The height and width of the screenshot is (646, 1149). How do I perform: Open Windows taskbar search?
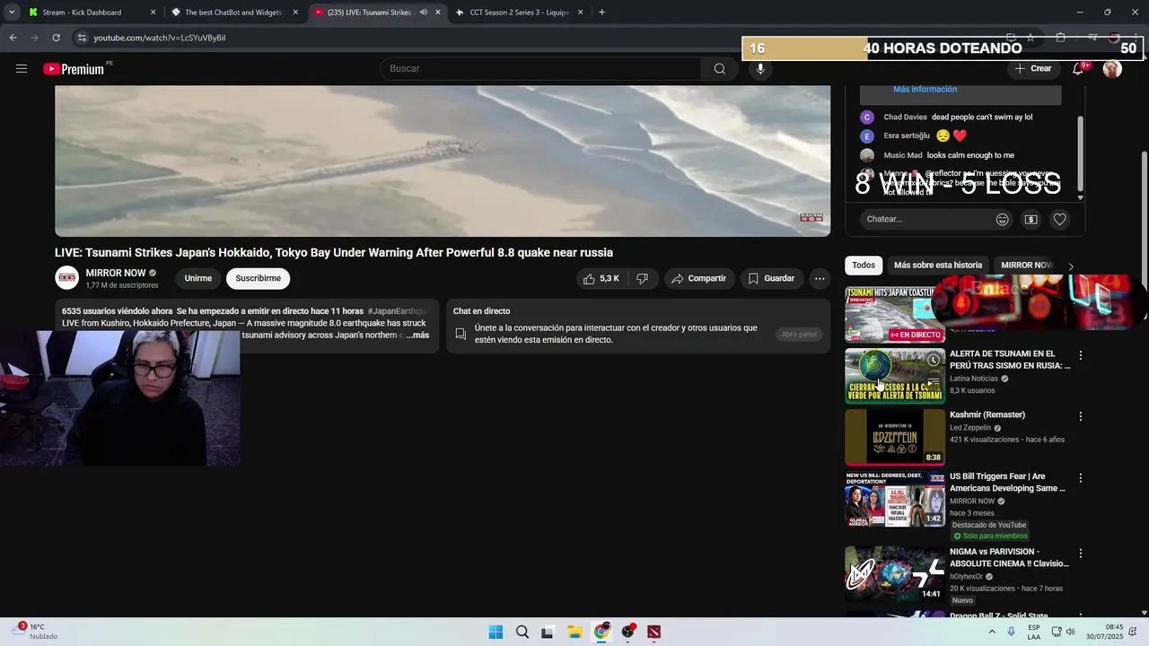pyautogui.click(x=522, y=632)
